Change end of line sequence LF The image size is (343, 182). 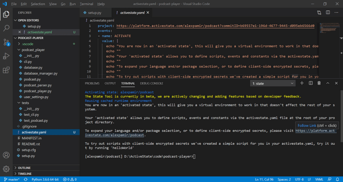click(x=309, y=180)
